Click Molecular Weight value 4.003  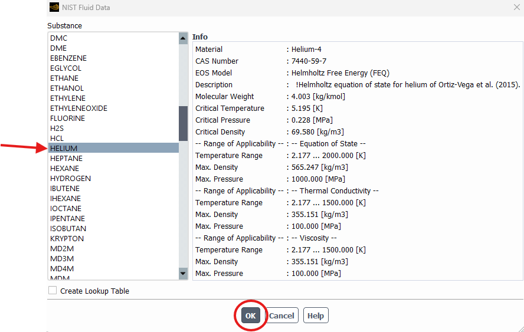pos(318,97)
